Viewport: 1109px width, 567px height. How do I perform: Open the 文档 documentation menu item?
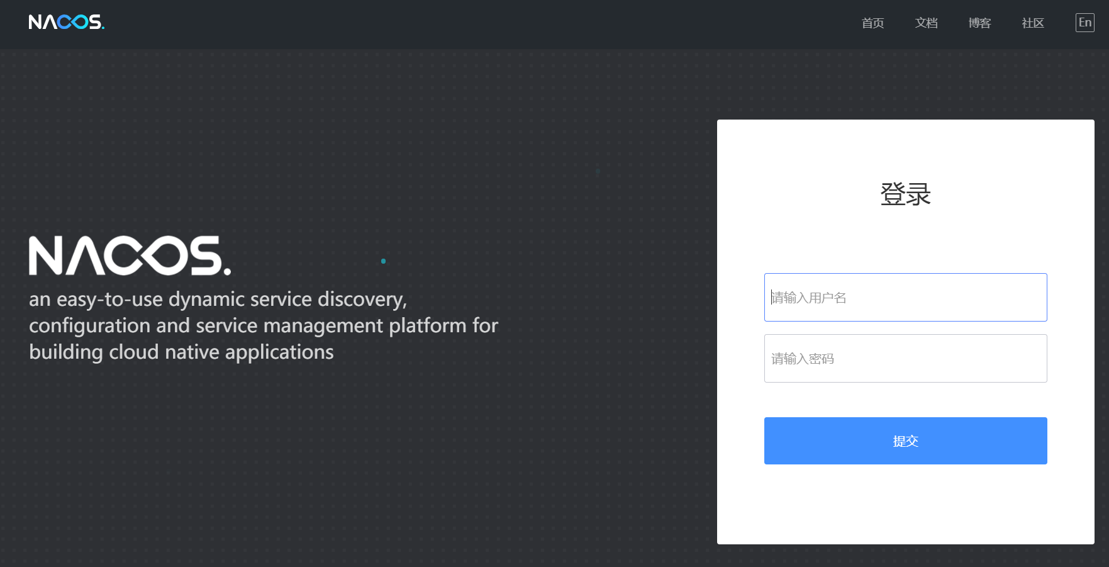926,23
